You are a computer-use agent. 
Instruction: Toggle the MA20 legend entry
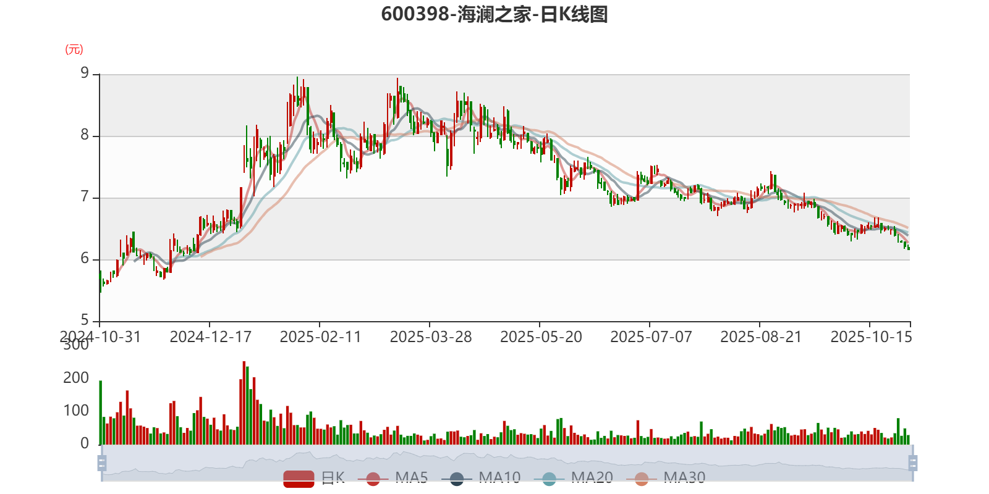(x=574, y=478)
